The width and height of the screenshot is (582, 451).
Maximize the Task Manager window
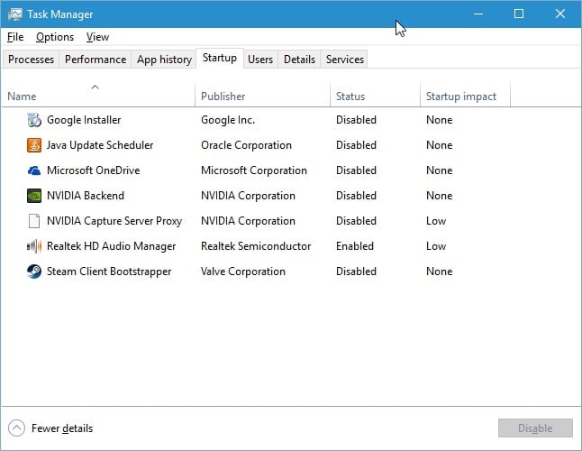coord(519,14)
